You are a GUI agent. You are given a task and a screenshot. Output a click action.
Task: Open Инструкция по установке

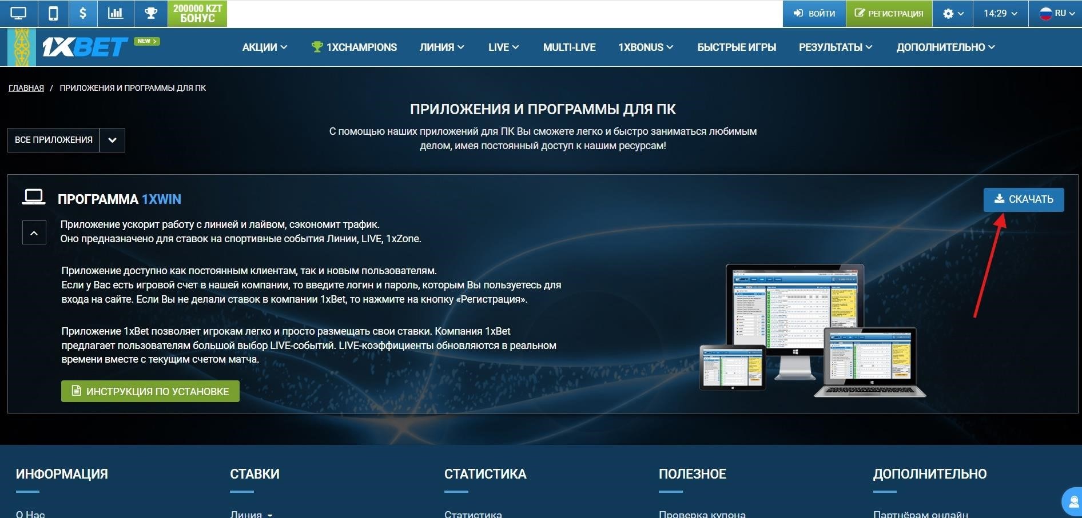150,391
